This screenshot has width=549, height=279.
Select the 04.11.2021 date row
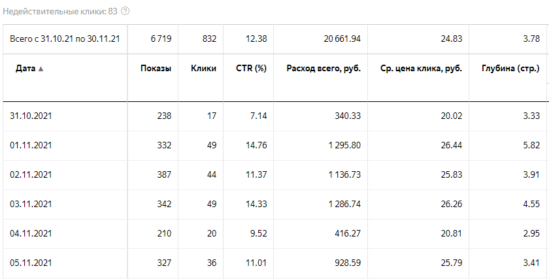pyautogui.click(x=30, y=233)
